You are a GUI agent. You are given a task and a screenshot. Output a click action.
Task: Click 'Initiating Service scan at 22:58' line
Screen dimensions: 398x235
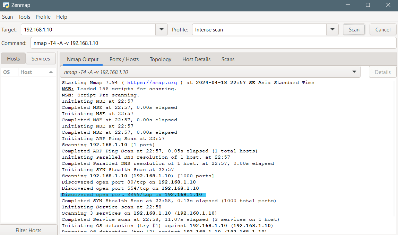click(111, 207)
